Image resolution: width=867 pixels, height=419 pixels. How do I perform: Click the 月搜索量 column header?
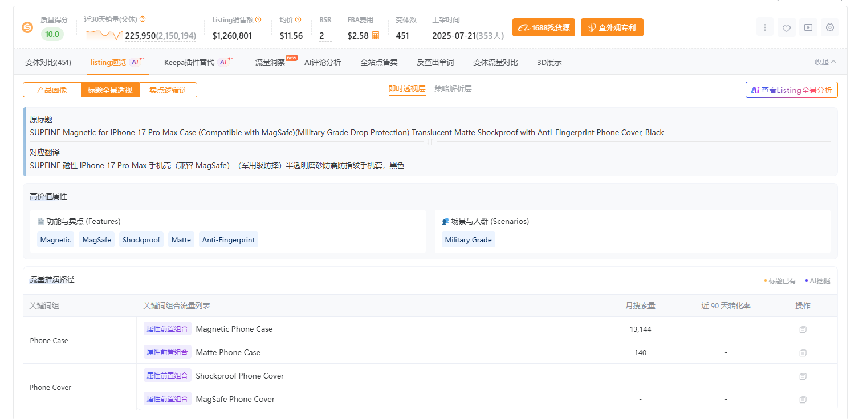640,306
